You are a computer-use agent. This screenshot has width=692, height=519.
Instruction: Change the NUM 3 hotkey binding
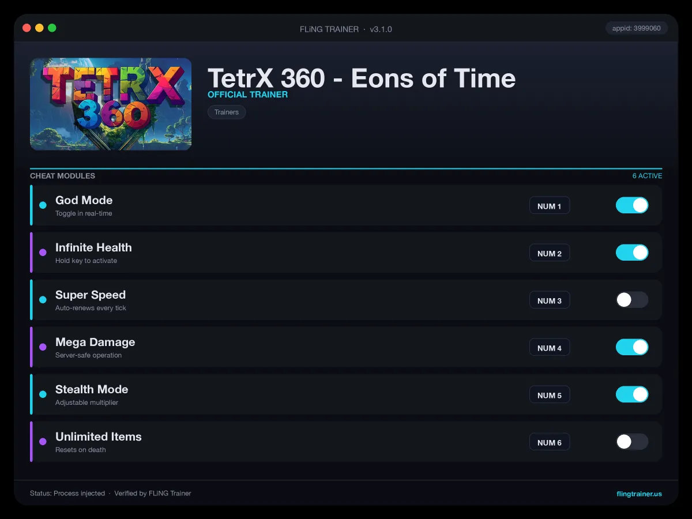550,300
